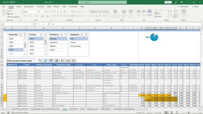203x114 pixels.
Task: Toggle multi-select in Display Field slicer
Action: pos(82,35)
